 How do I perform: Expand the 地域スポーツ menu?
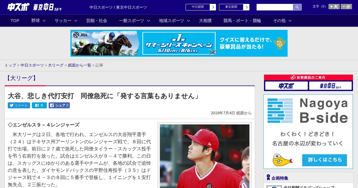[175, 21]
